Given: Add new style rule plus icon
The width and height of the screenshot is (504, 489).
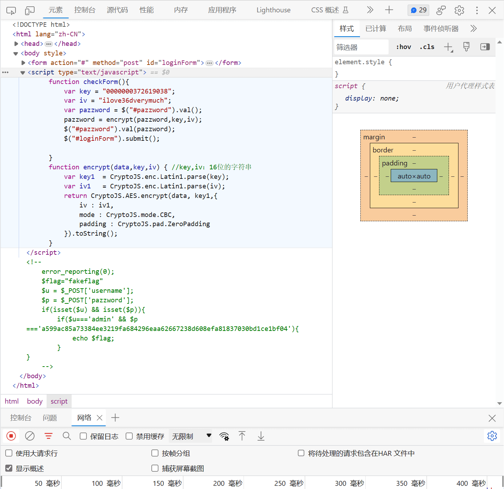Looking at the screenshot, I should [x=448, y=47].
